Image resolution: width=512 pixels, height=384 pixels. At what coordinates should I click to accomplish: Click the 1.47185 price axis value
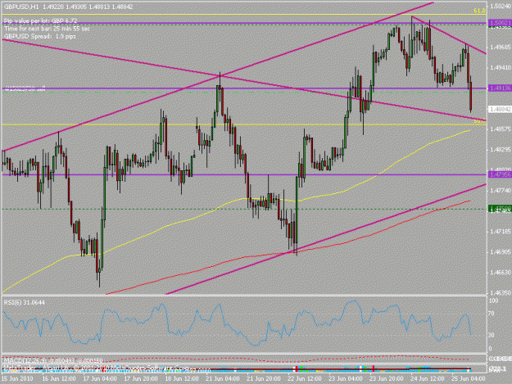point(501,232)
